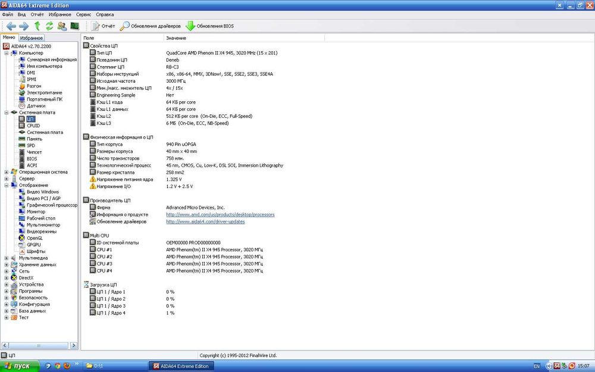Click the Windows пуск Start button
595x372 pixels.
[19, 366]
